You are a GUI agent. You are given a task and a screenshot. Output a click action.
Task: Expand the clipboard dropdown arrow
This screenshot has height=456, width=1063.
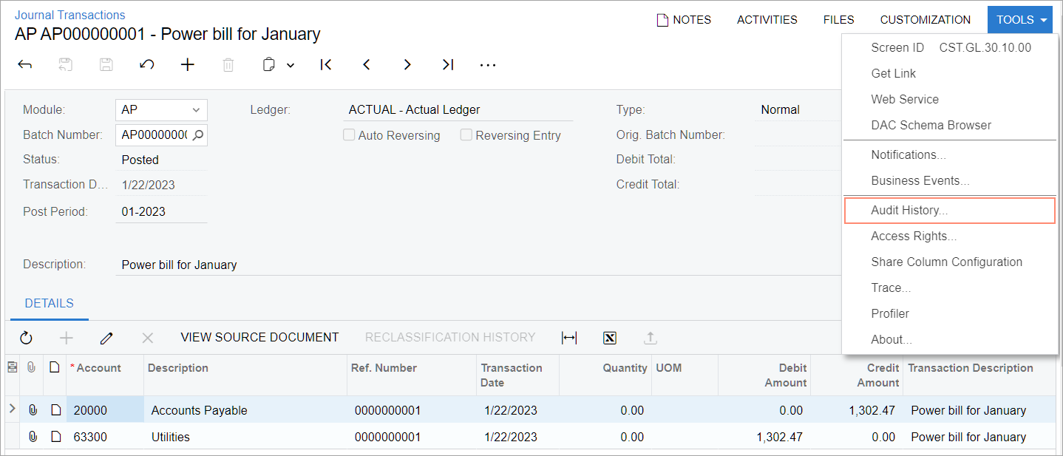pos(291,65)
